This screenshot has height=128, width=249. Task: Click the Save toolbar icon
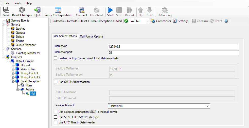point(6,10)
